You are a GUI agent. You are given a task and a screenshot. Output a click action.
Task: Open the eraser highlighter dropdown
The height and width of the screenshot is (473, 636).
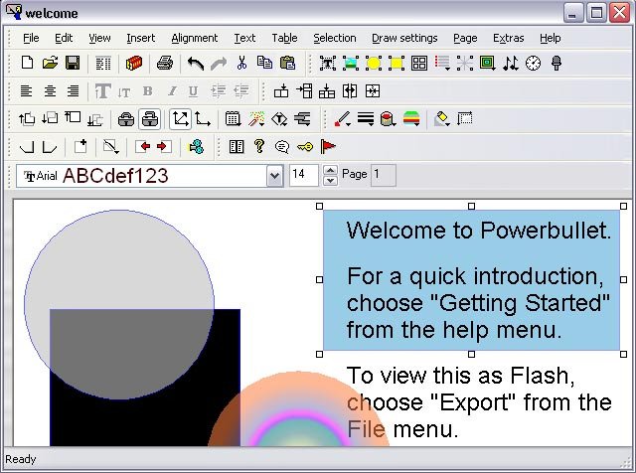point(441,119)
